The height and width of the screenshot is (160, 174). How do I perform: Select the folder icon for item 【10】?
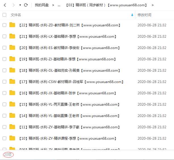(x=12, y=138)
